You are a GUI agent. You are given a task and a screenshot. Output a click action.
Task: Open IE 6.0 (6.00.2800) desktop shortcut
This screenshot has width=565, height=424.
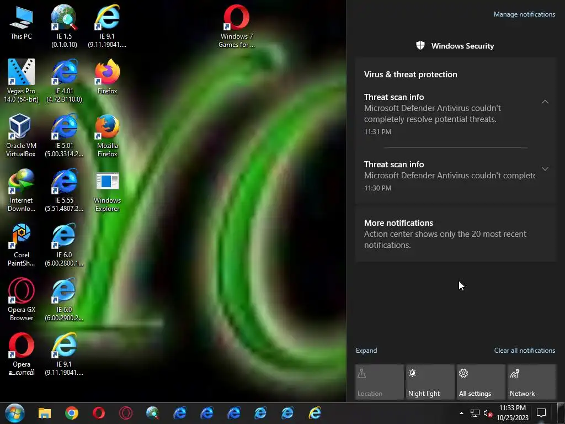64,245
